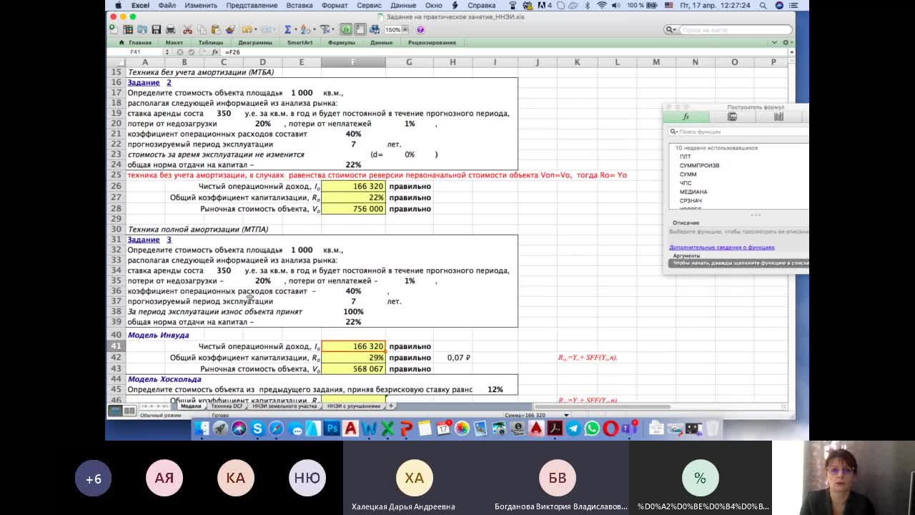Switch to the Данные ribbon tab

coord(381,42)
